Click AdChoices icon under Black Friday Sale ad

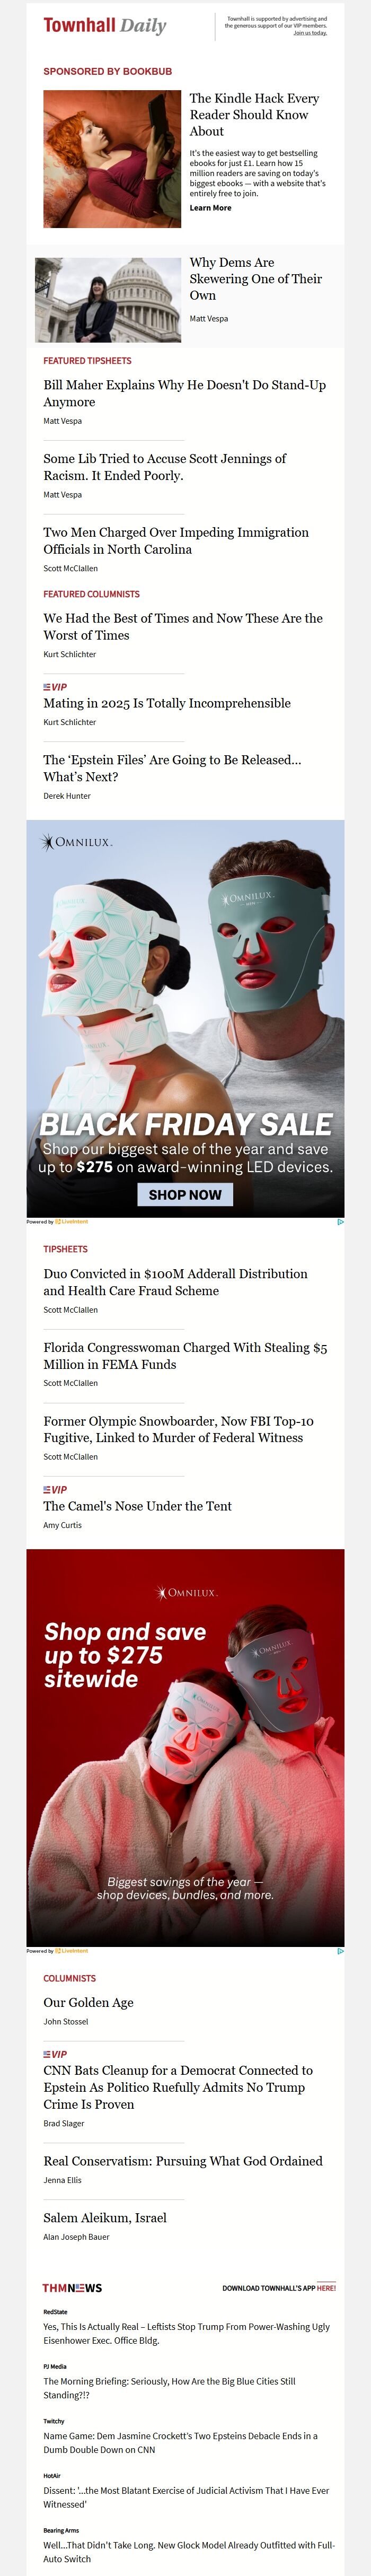[340, 1221]
